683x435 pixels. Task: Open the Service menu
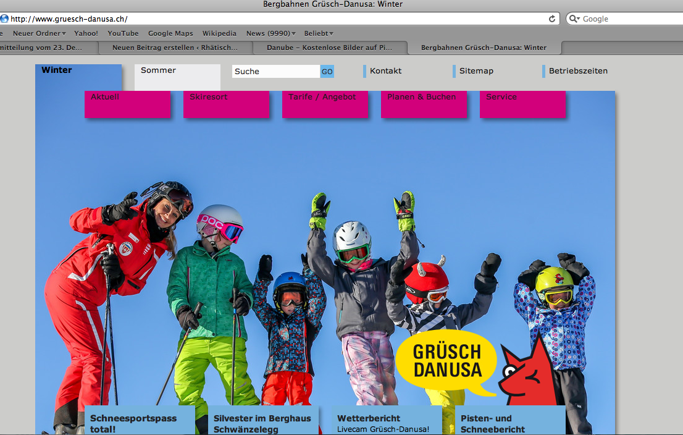coord(522,104)
